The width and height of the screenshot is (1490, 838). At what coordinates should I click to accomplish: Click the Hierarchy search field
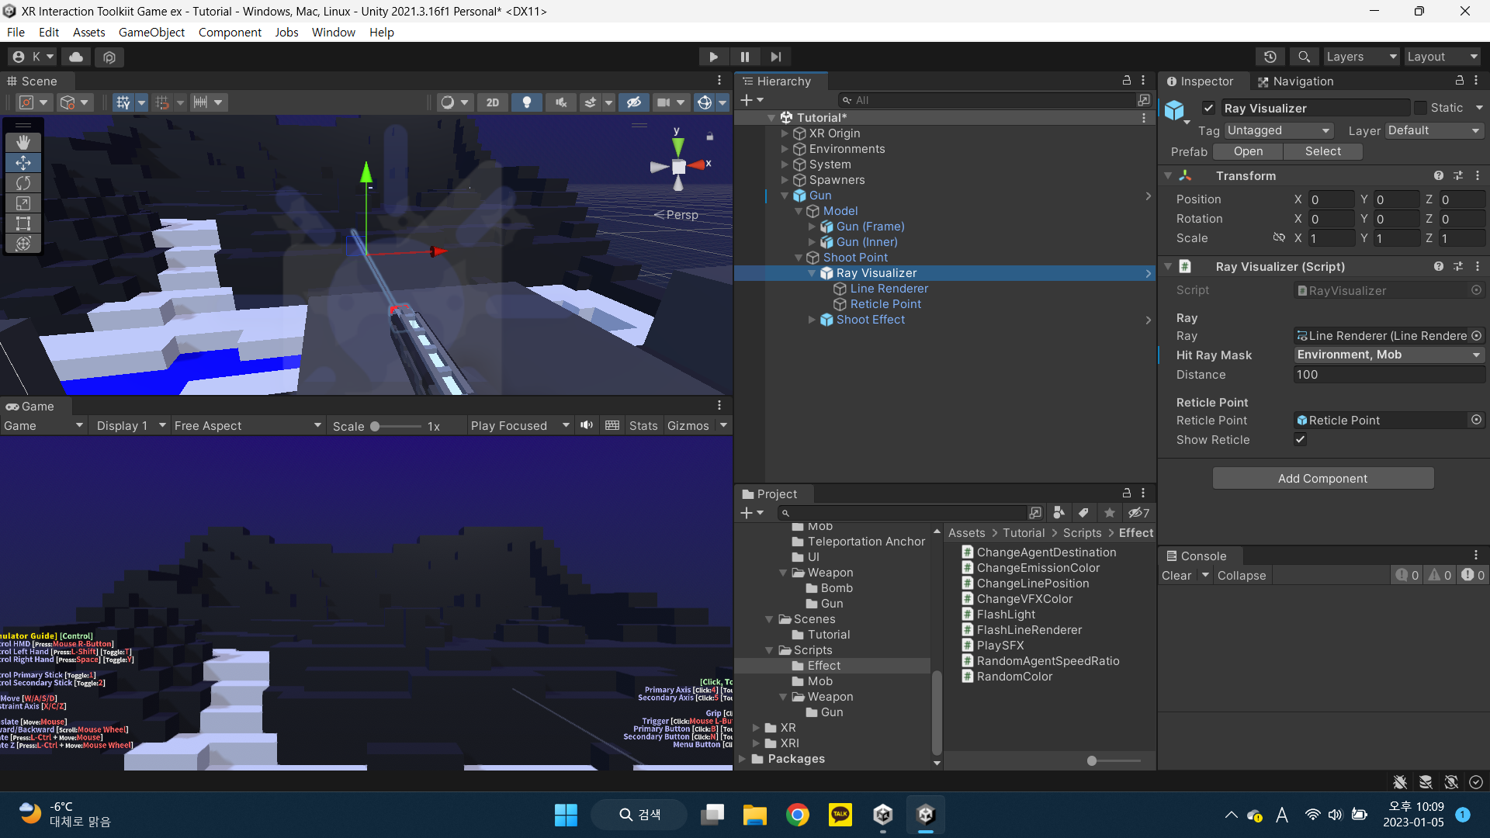pyautogui.click(x=987, y=100)
